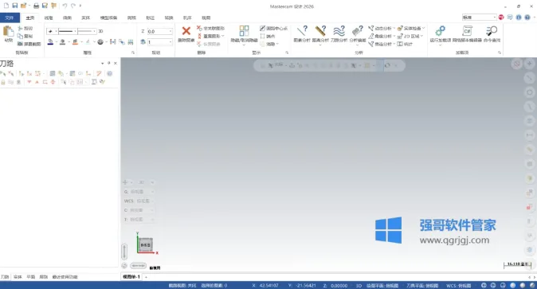This screenshot has width=537, height=289.
Task: Add a new viewsheet with plus button
Action: point(146,277)
